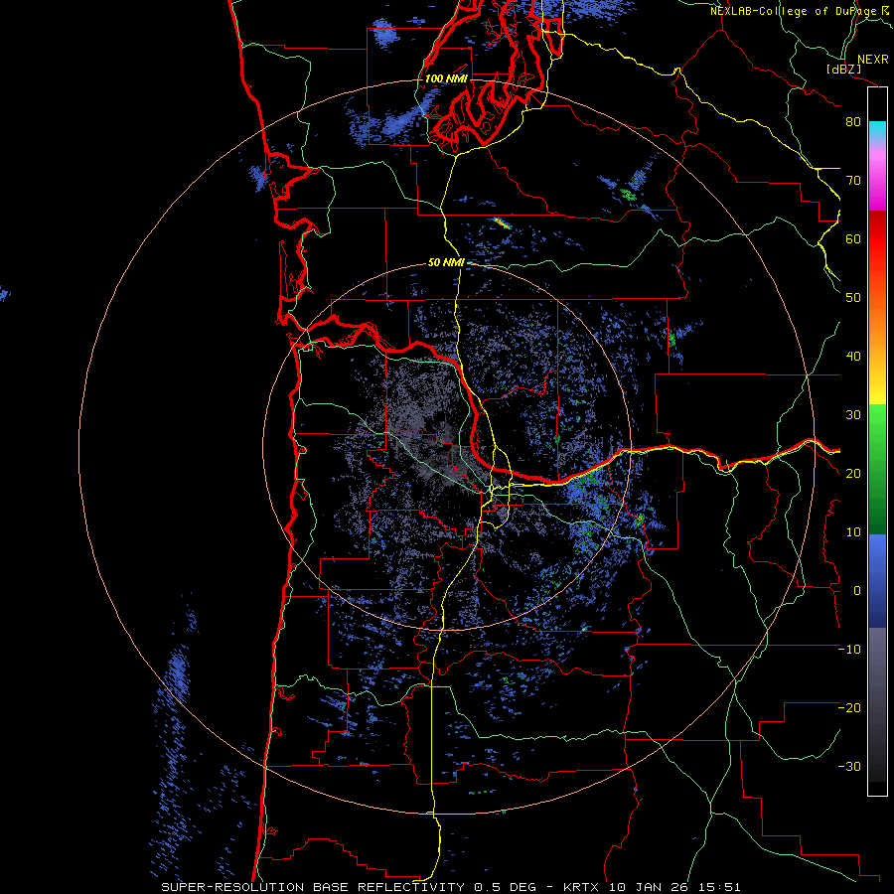Click the 10 JAN 26 15:51 timestamp
This screenshot has height=894, width=894.
click(x=675, y=887)
